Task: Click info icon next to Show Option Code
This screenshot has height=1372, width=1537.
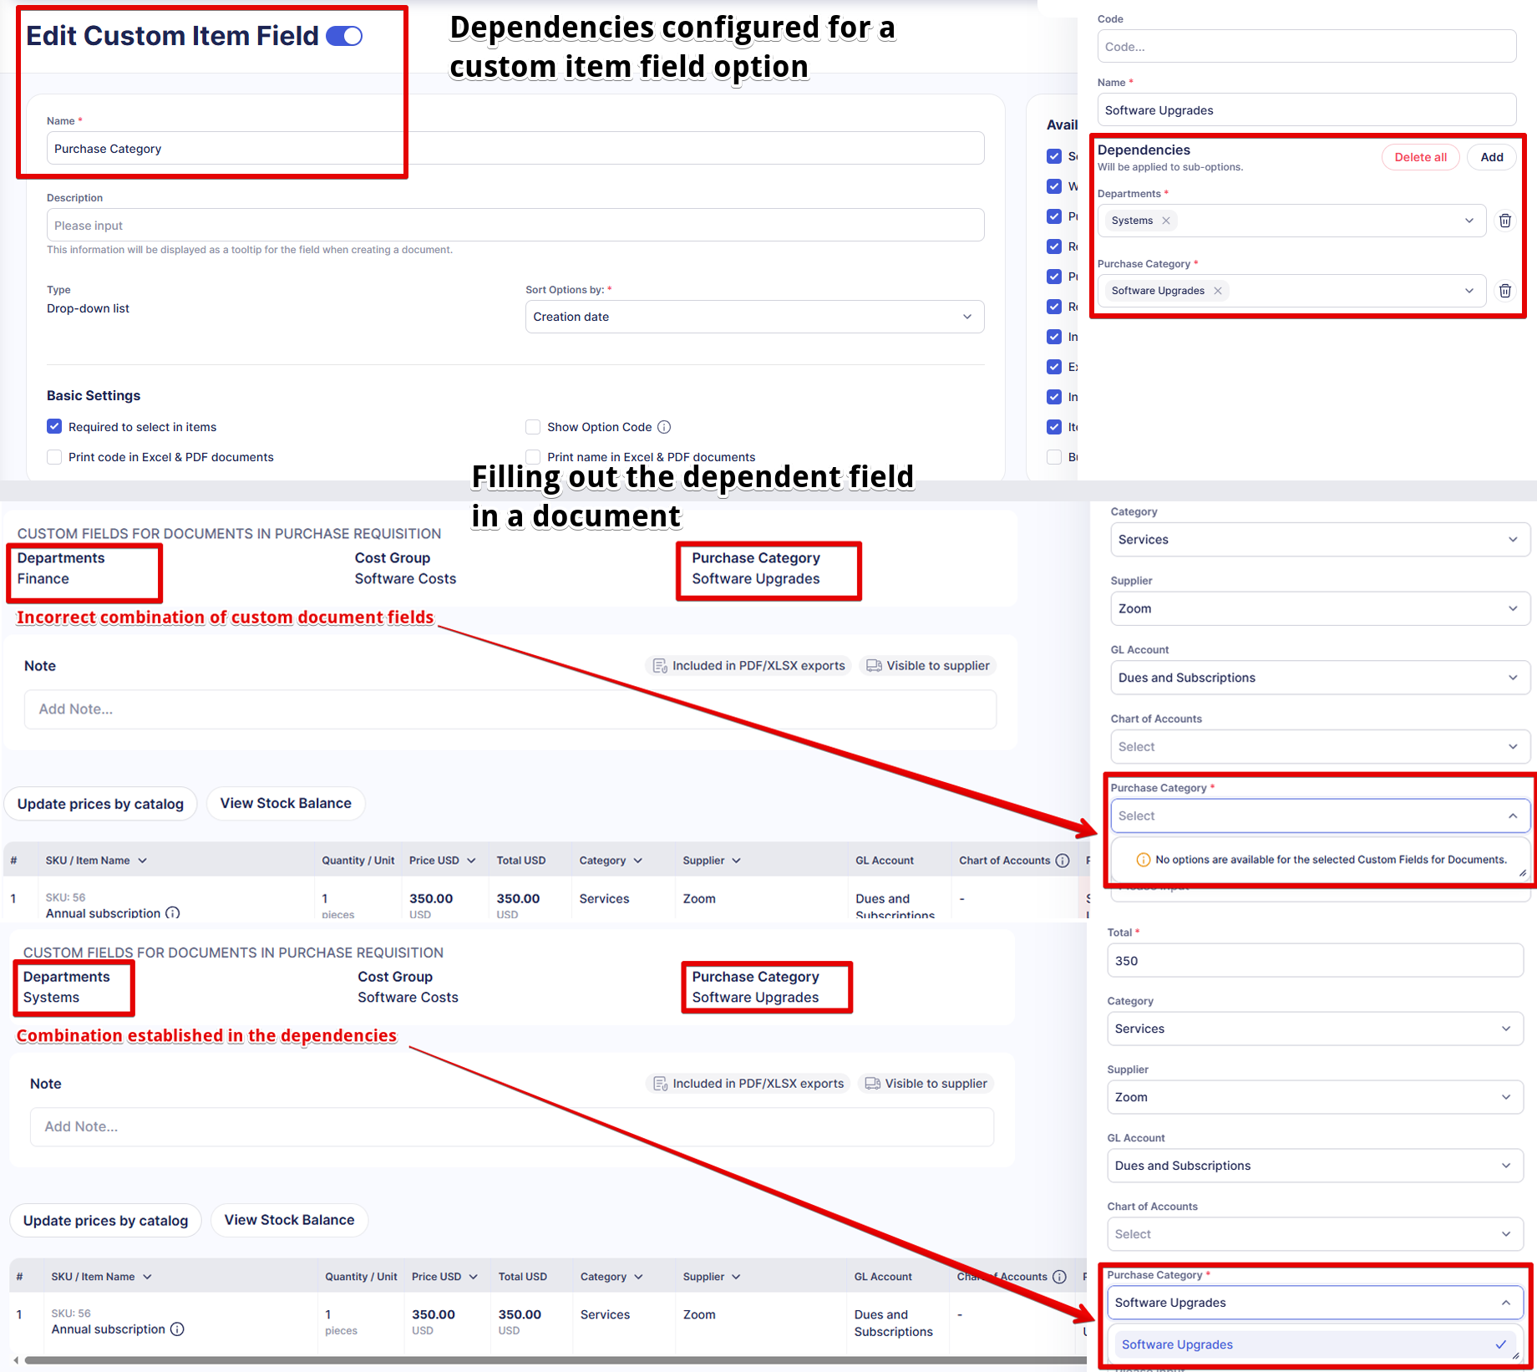Action: coord(664,427)
